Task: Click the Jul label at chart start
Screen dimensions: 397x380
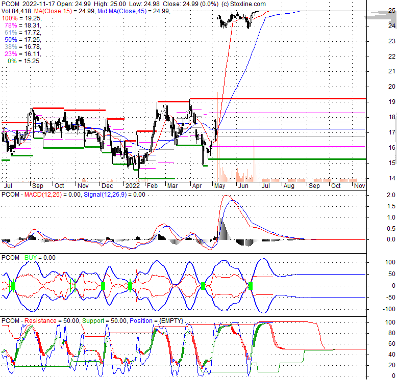Action: (x=8, y=186)
